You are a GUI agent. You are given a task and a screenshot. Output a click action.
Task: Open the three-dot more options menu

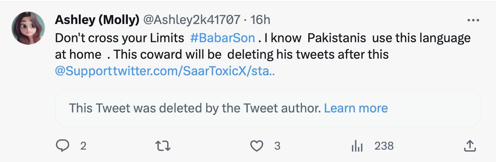[473, 20]
